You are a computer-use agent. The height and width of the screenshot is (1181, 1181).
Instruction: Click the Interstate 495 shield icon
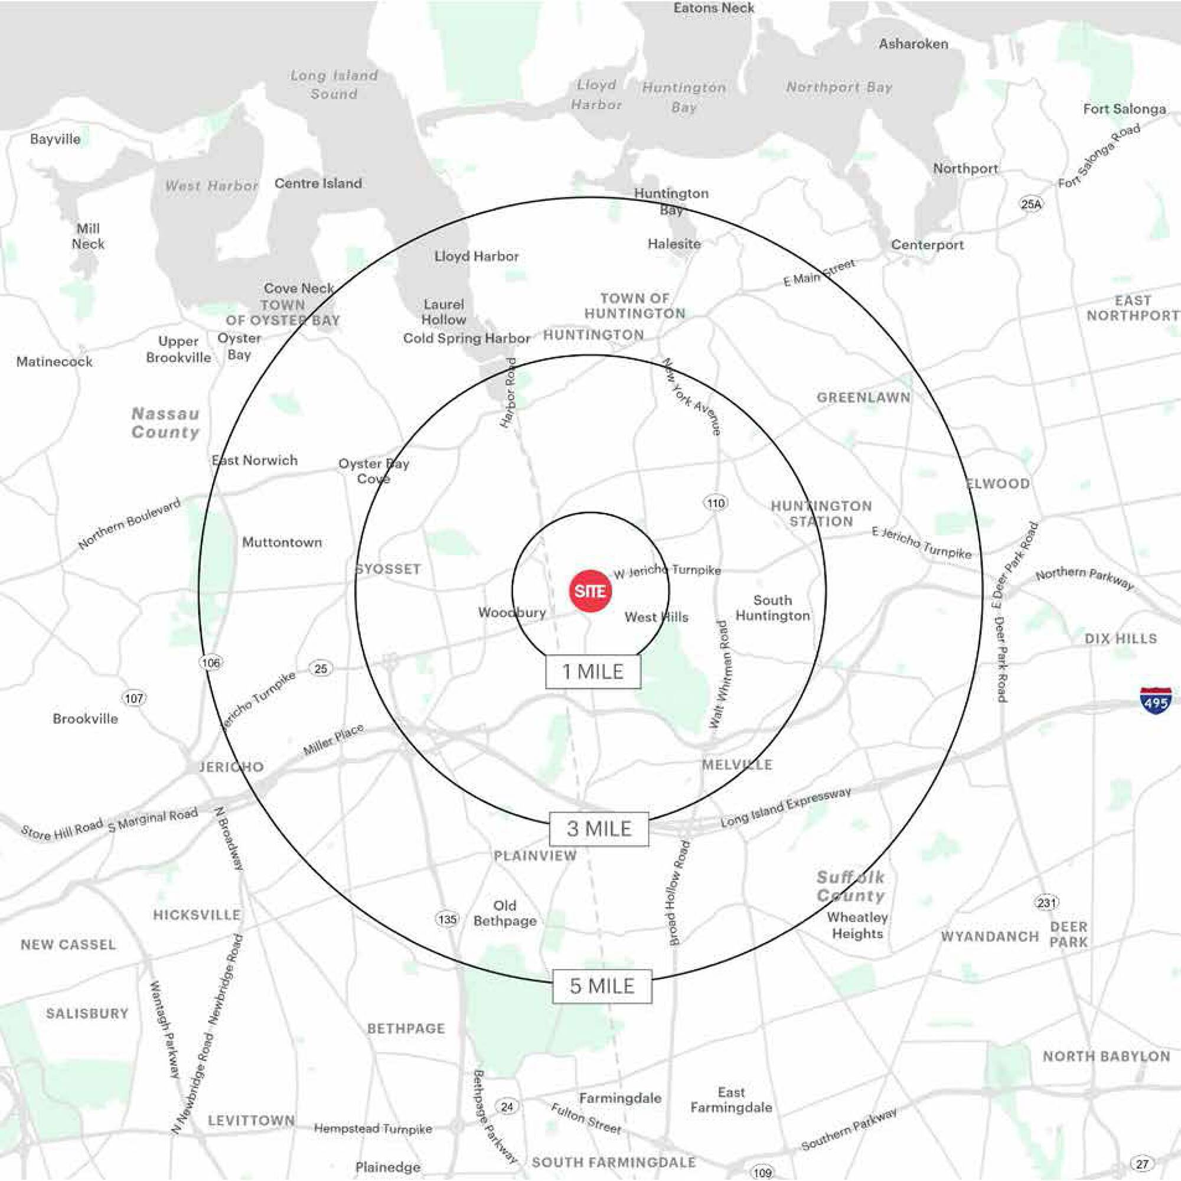(1156, 701)
